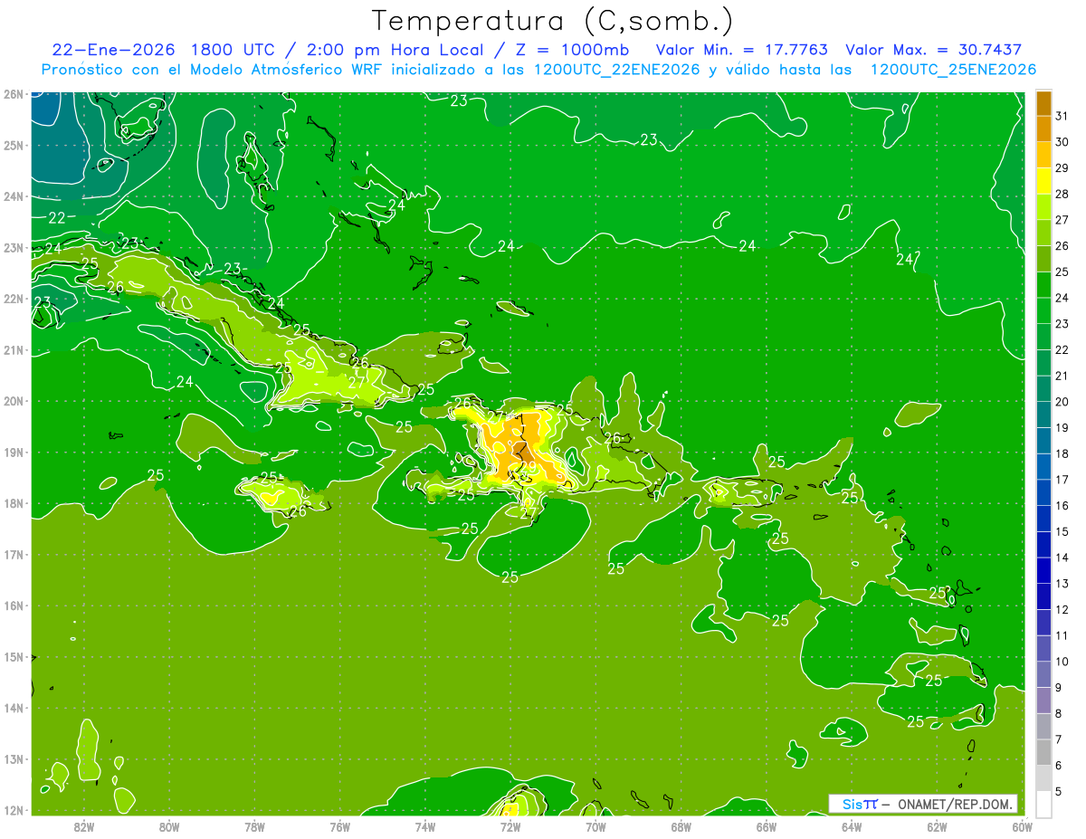Click blue swatch between 16 and 17 in scale

coord(1043,492)
